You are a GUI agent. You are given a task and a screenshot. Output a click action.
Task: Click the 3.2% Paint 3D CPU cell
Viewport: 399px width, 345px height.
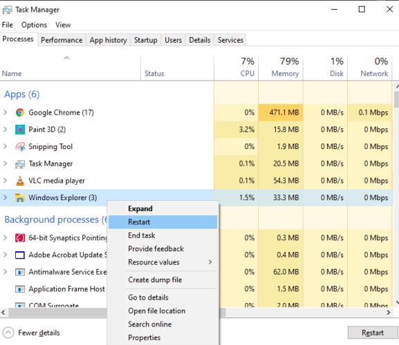[x=236, y=130]
